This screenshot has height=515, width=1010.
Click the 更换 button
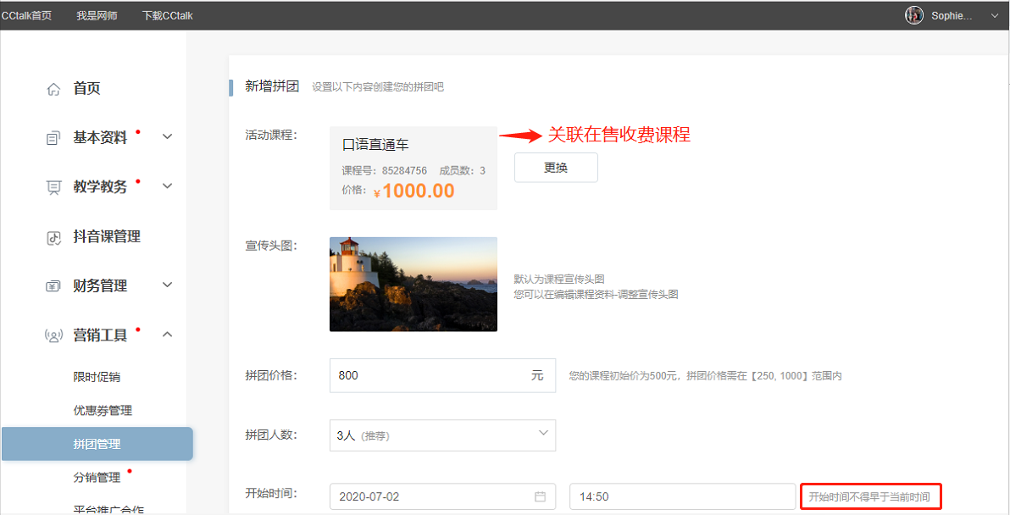pyautogui.click(x=556, y=168)
